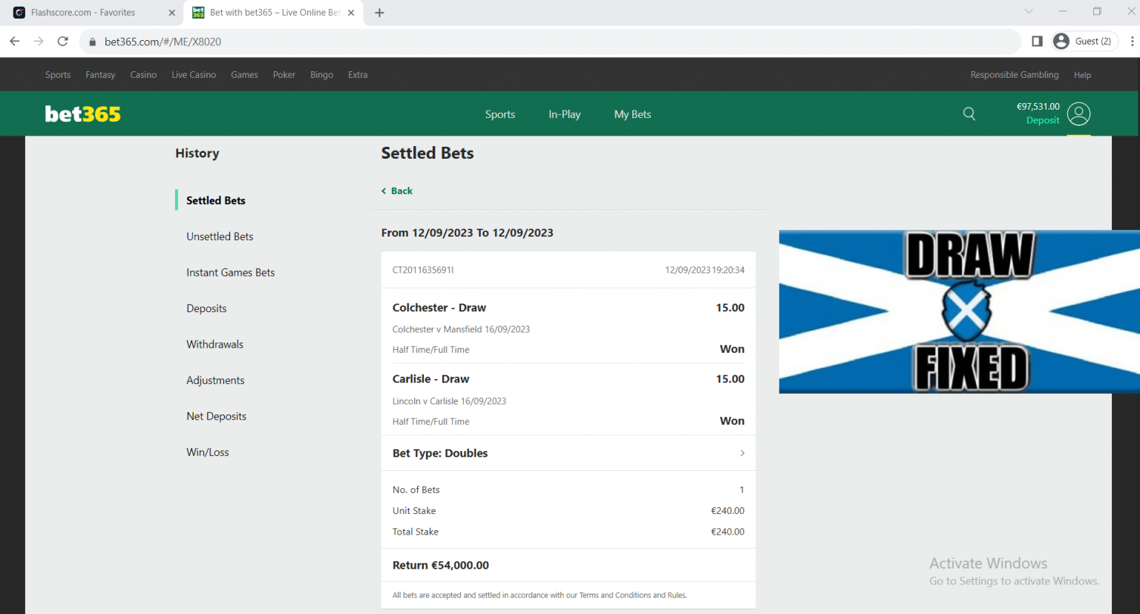1140x614 pixels.
Task: Open Sports in the top dark bar
Action: [58, 75]
